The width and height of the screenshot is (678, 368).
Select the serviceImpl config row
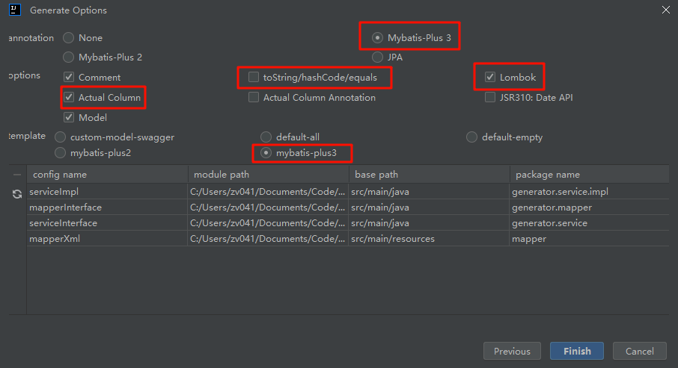[x=348, y=192]
